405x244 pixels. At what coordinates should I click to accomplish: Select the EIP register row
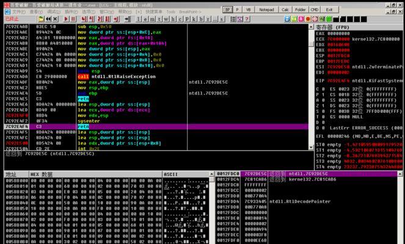359,81
